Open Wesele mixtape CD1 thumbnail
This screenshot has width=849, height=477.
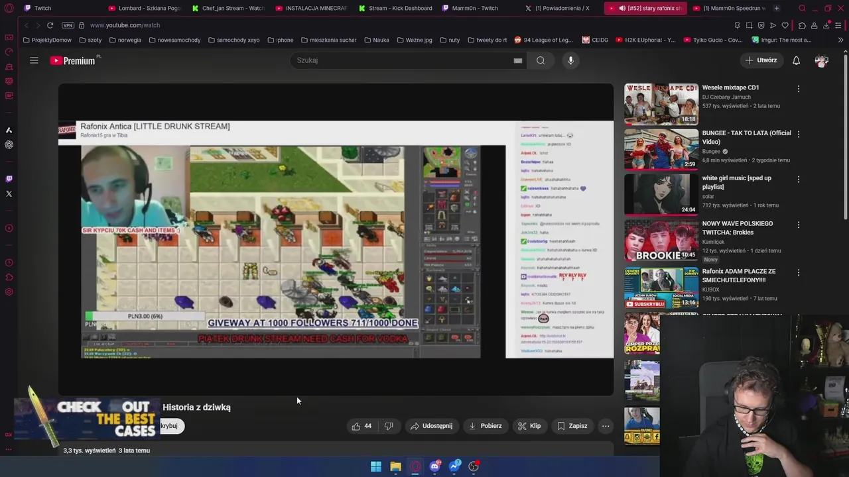point(661,104)
